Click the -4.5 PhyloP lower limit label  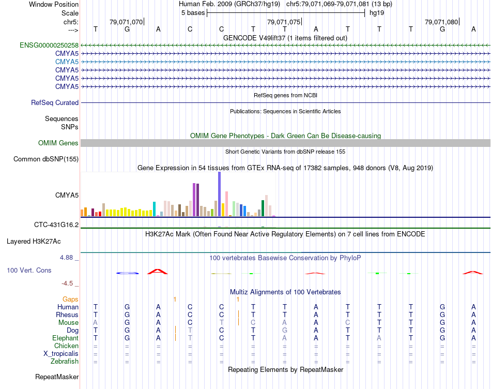67,283
